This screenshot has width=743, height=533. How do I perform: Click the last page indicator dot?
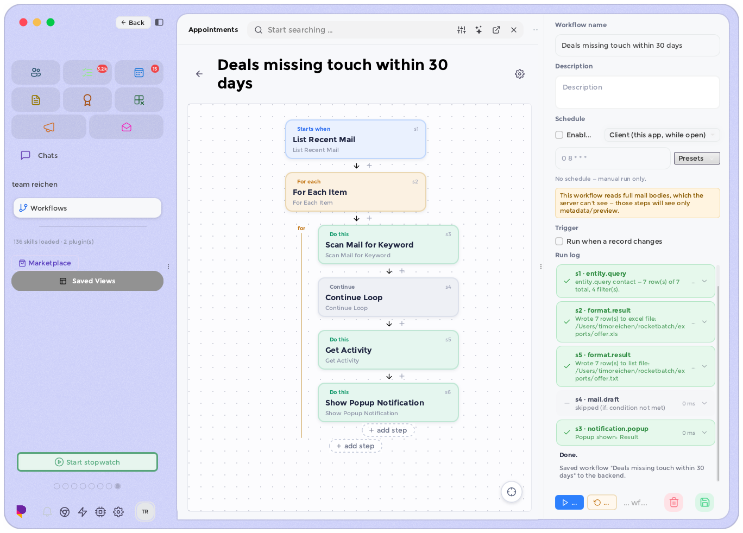click(118, 486)
